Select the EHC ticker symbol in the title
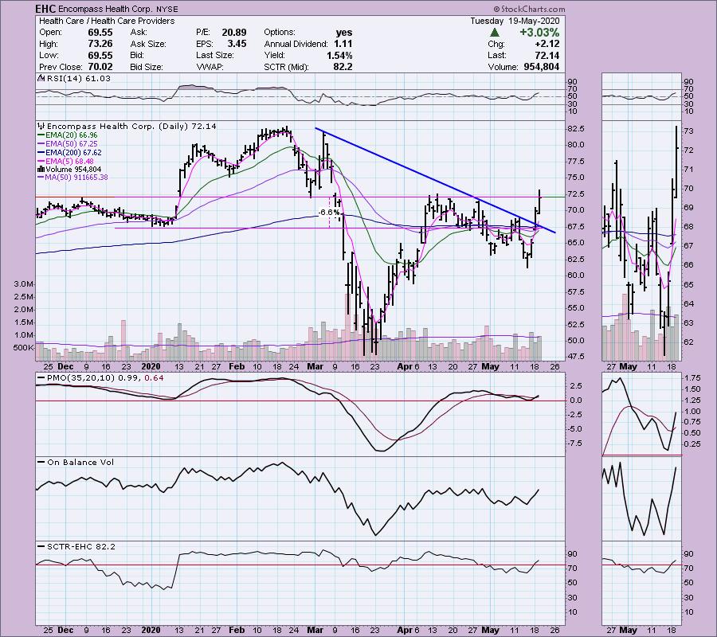The height and width of the screenshot is (637, 717). pyautogui.click(x=45, y=9)
